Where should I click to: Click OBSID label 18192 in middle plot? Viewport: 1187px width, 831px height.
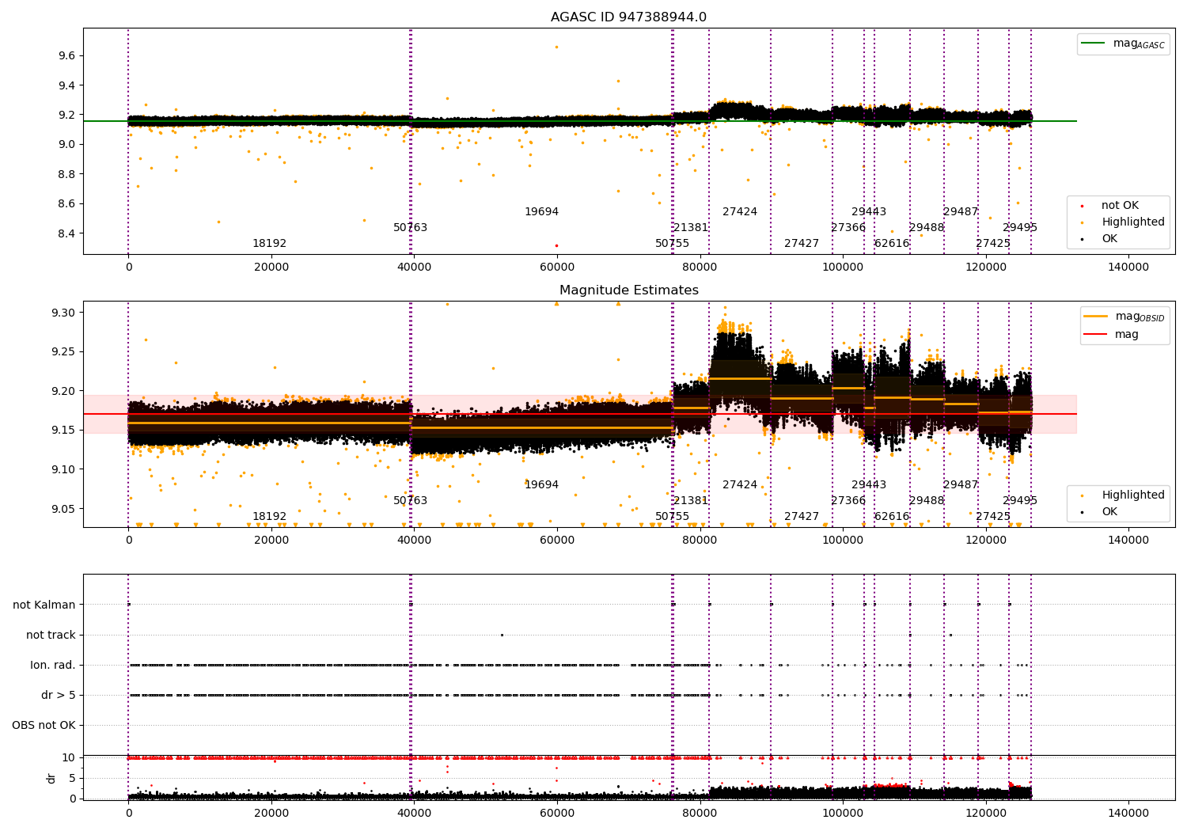[x=269, y=517]
